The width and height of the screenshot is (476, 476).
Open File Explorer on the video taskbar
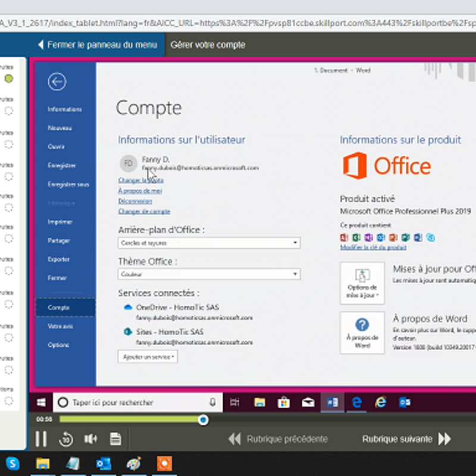tap(259, 403)
